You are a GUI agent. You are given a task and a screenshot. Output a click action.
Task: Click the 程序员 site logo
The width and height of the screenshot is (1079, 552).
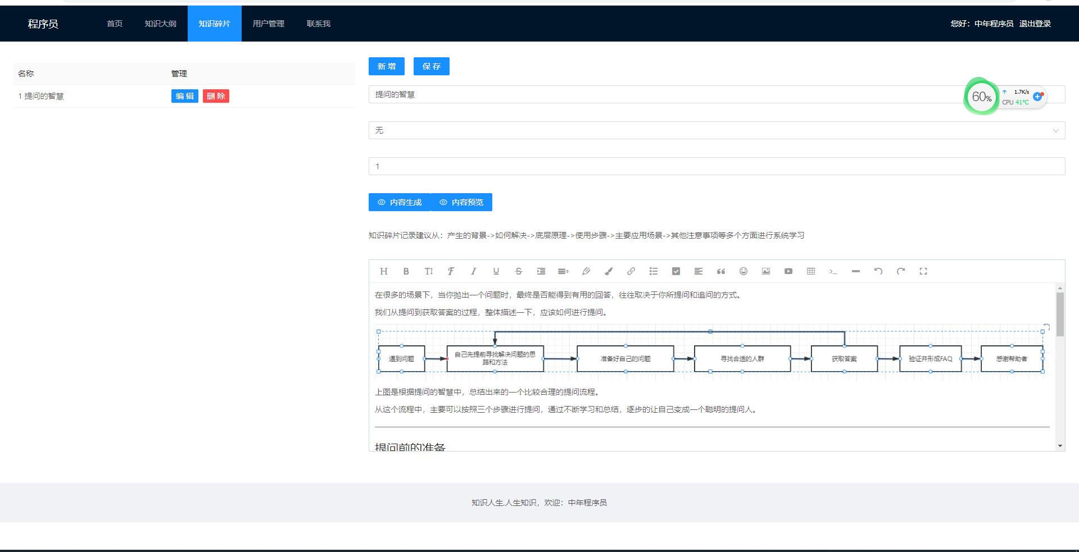click(x=43, y=24)
